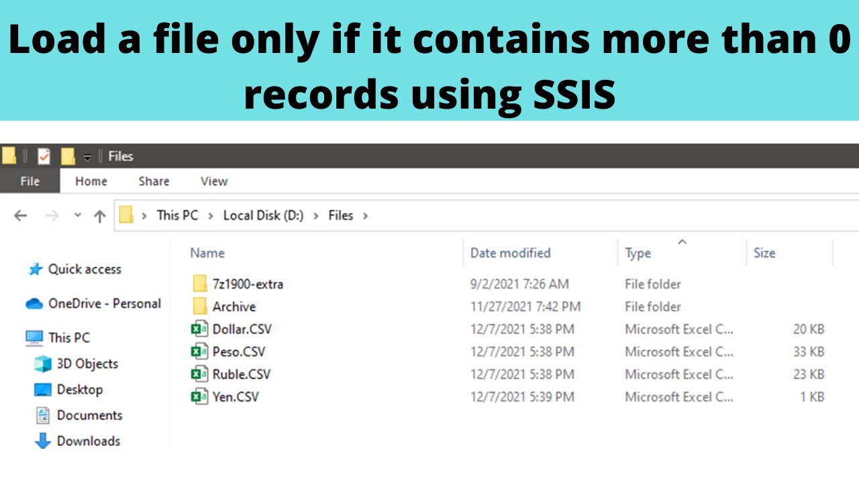Click date 9/2/2021 7:26 AM
The width and height of the screenshot is (859, 483).
click(519, 284)
